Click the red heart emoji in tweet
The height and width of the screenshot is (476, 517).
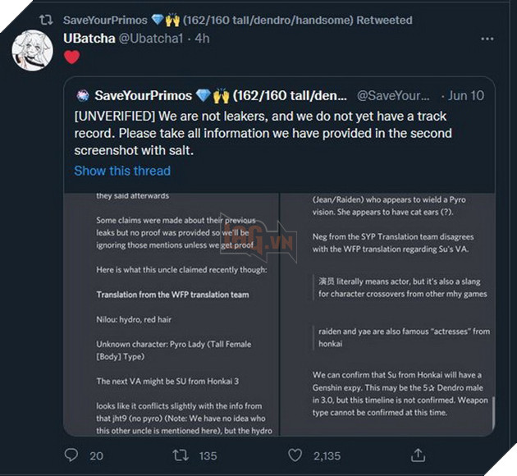tap(71, 57)
